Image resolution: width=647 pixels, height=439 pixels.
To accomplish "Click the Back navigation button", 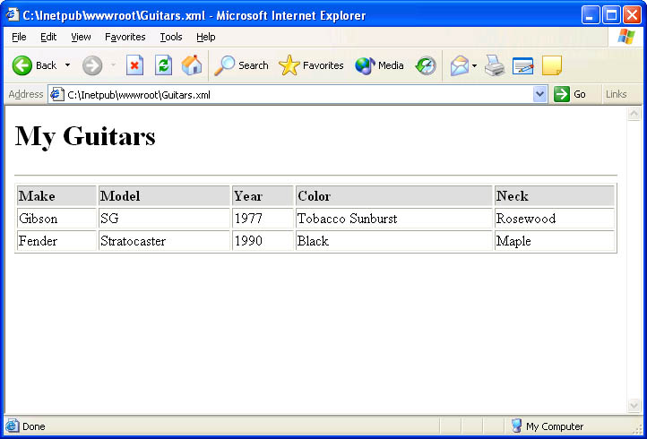I will pos(34,65).
